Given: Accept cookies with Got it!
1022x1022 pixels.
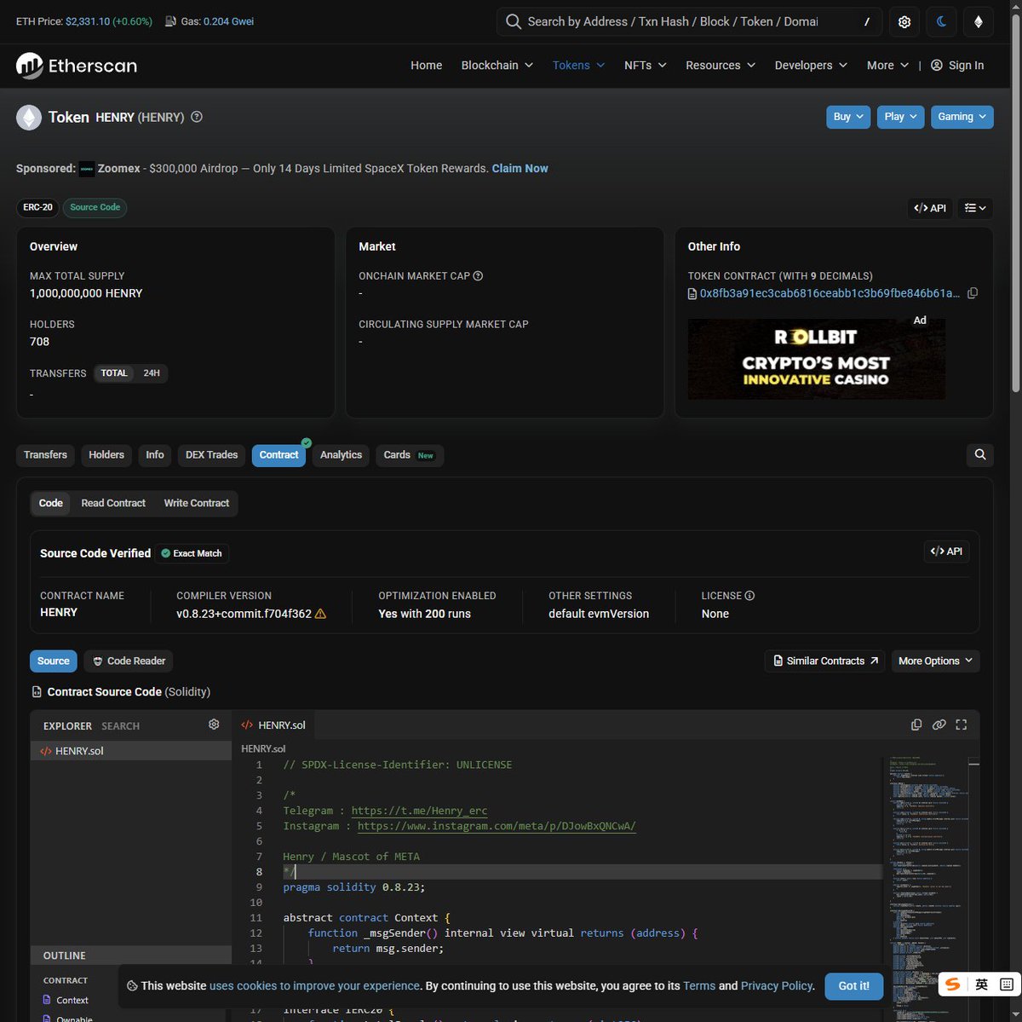Looking at the screenshot, I should 854,985.
